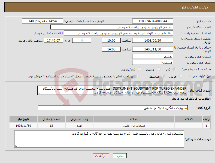Click the نوع فرآیند خرید label
Viewport: 215px width, 163px height.
tap(200, 76)
